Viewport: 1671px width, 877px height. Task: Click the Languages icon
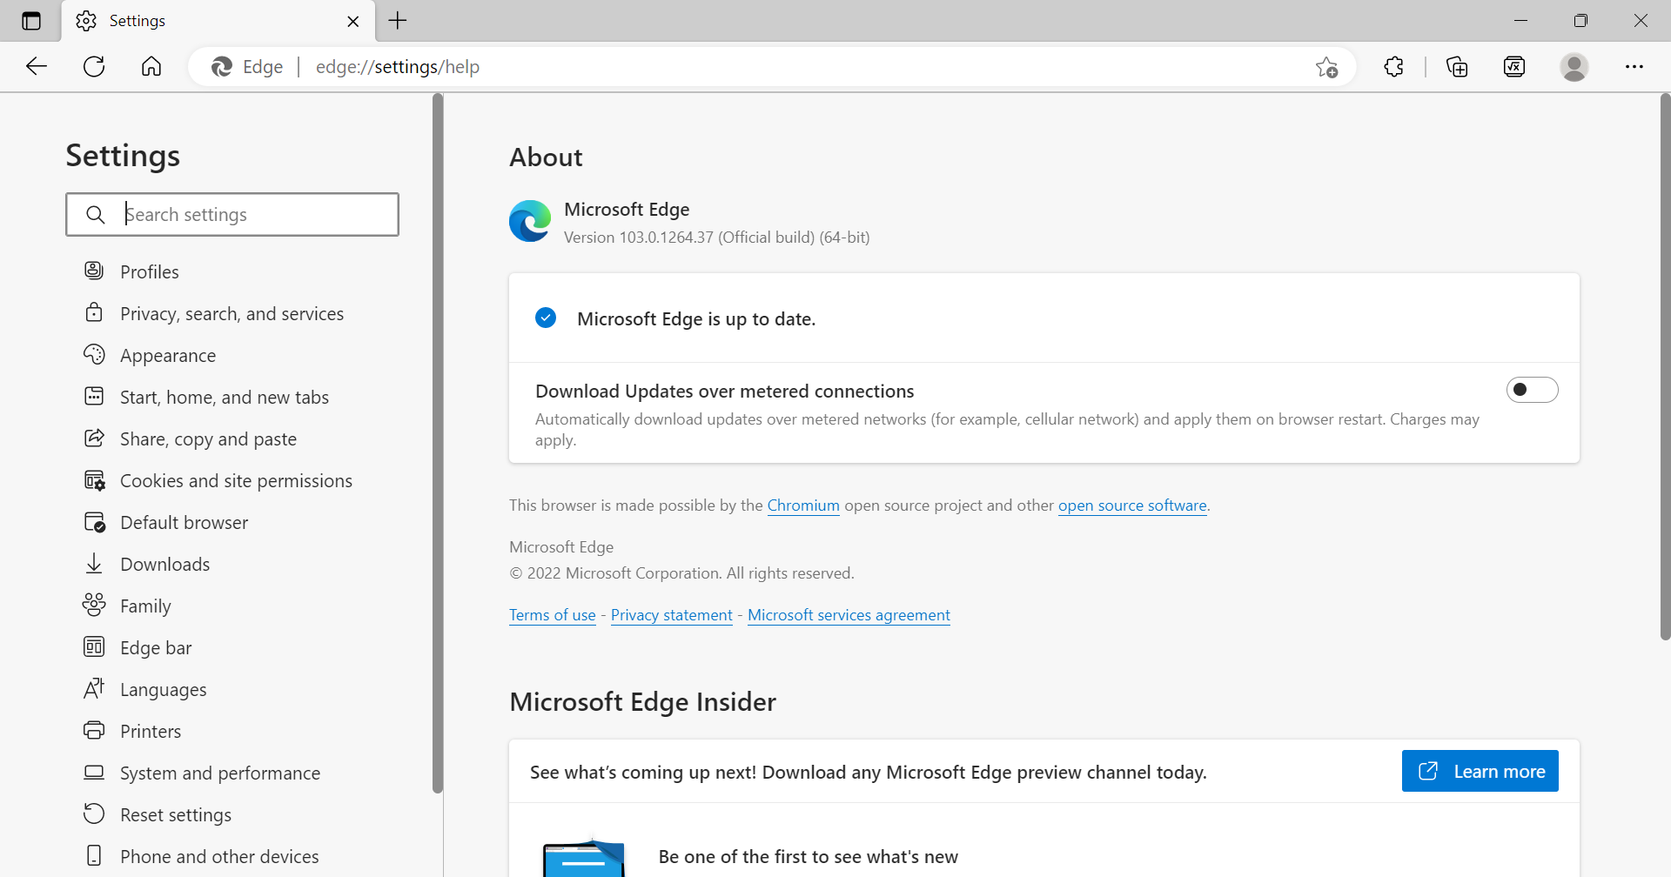94,688
